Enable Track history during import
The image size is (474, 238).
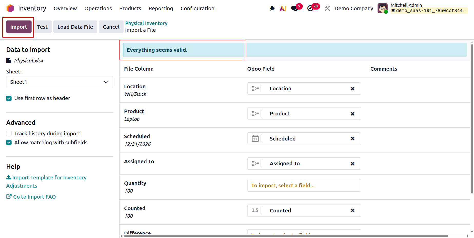(x=9, y=133)
